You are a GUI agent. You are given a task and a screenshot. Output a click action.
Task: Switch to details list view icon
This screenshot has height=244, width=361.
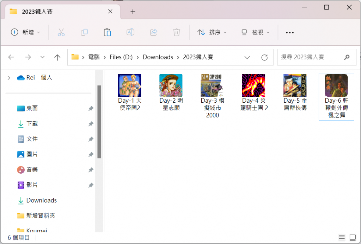(x=342, y=238)
